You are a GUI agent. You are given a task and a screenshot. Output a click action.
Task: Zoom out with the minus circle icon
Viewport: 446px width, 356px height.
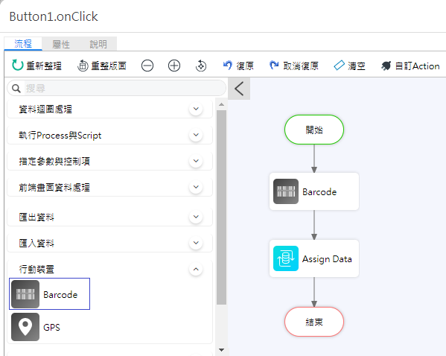(x=147, y=66)
